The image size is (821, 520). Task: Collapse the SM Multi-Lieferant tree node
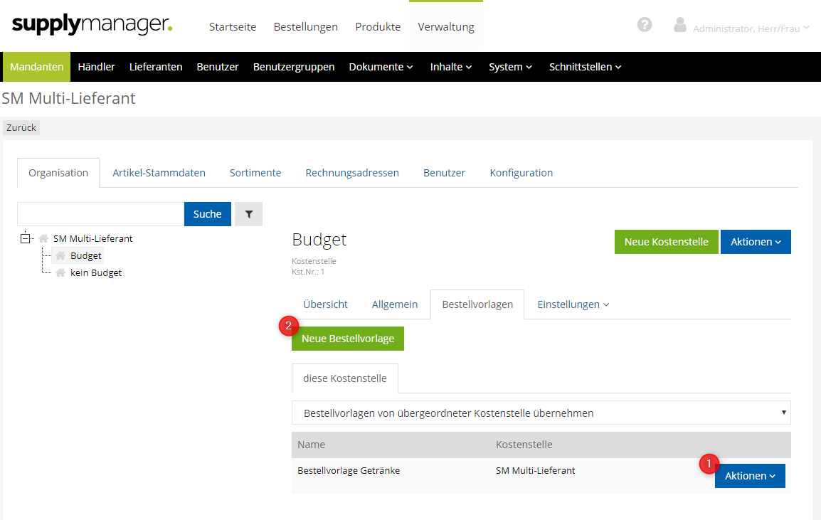coord(26,239)
